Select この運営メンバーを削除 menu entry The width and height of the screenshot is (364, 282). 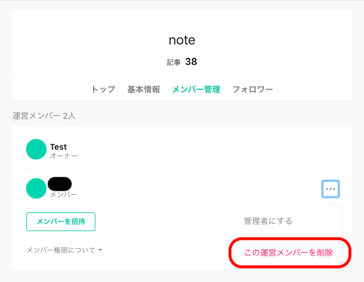[x=289, y=253]
